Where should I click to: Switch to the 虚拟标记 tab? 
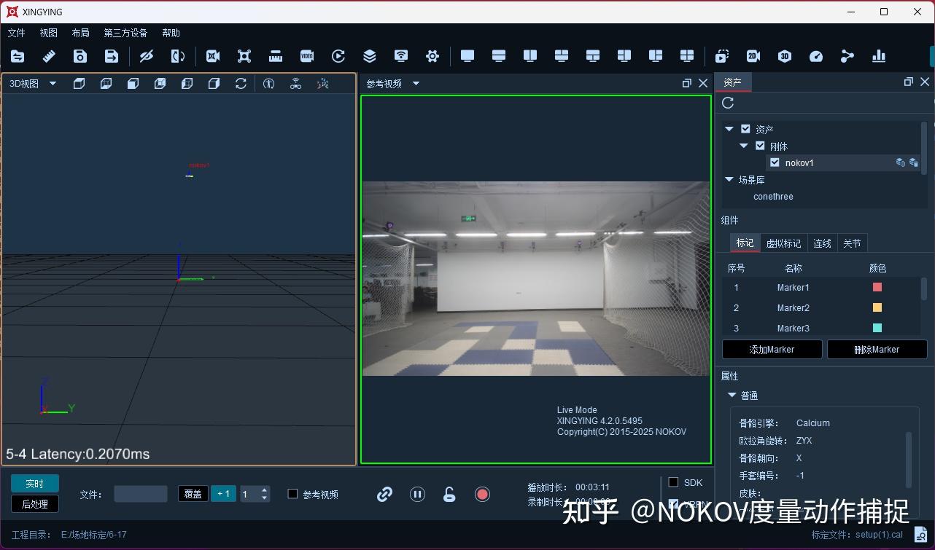click(783, 243)
